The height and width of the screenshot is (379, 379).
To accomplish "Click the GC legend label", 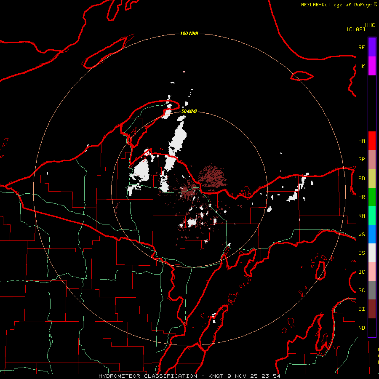I will (x=362, y=291).
